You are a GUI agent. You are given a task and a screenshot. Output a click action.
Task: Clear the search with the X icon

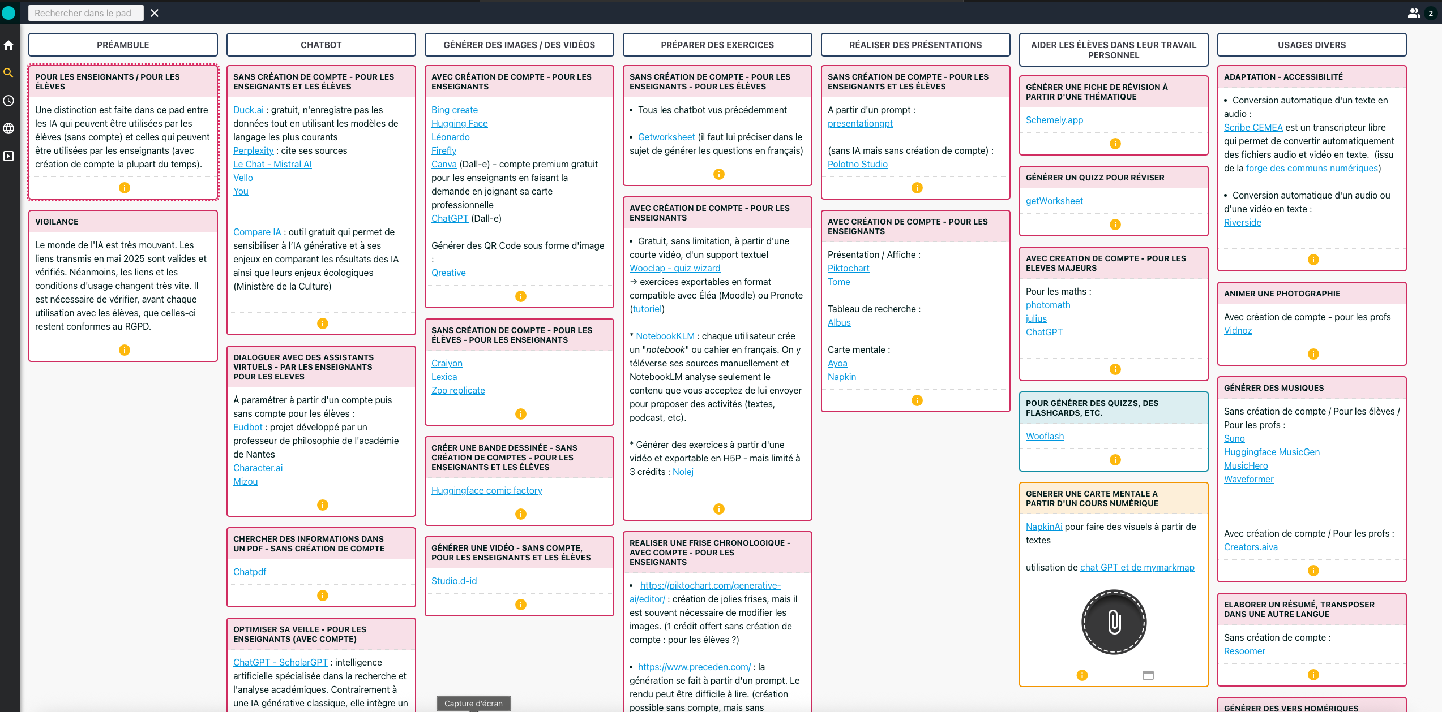coord(155,13)
